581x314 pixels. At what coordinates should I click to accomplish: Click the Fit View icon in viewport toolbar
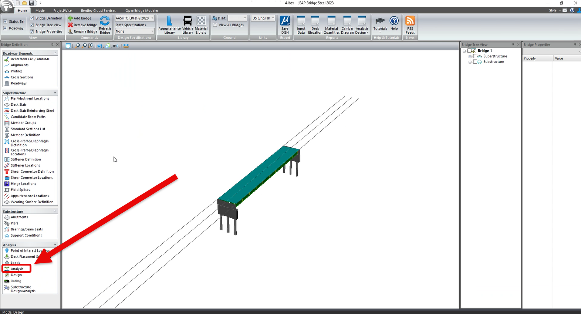pyautogui.click(x=68, y=46)
